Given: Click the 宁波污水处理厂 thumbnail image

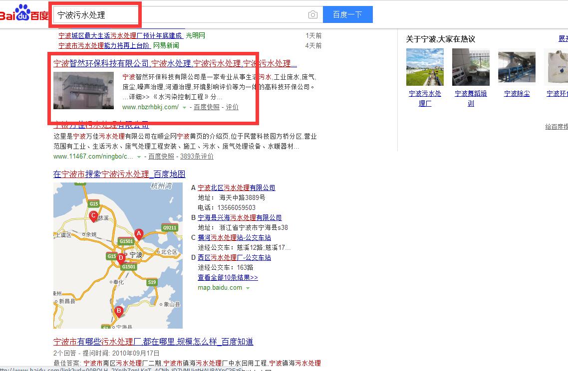Looking at the screenshot, I should pos(425,67).
